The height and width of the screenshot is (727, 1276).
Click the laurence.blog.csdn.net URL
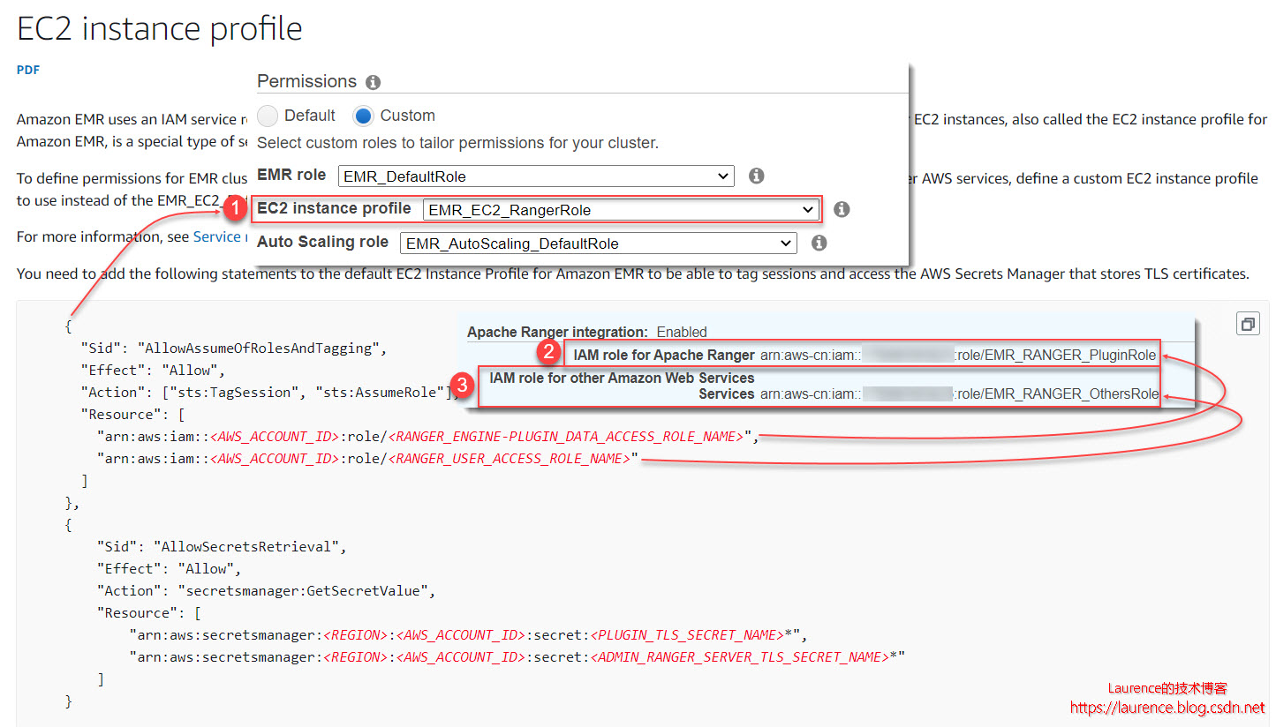point(1167,708)
